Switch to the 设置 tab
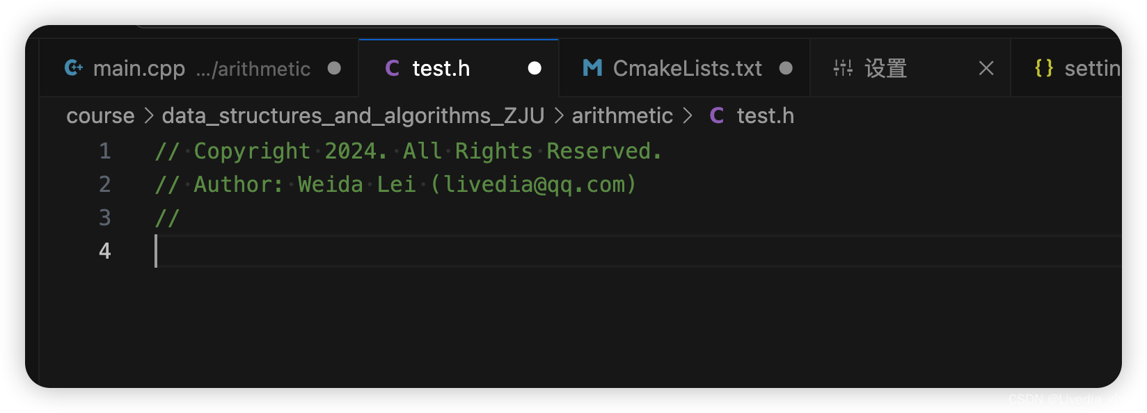 885,68
